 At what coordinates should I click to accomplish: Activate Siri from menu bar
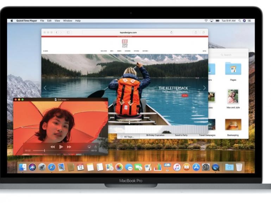point(244,21)
